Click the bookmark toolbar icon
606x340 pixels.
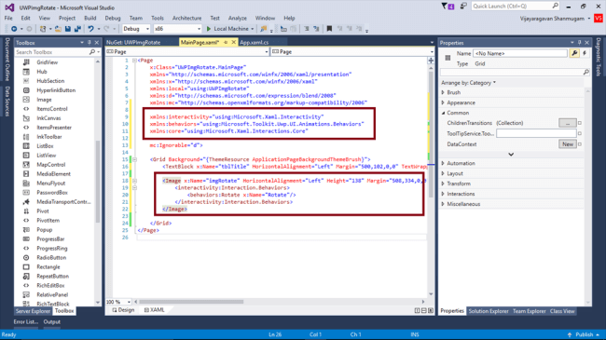point(329,29)
